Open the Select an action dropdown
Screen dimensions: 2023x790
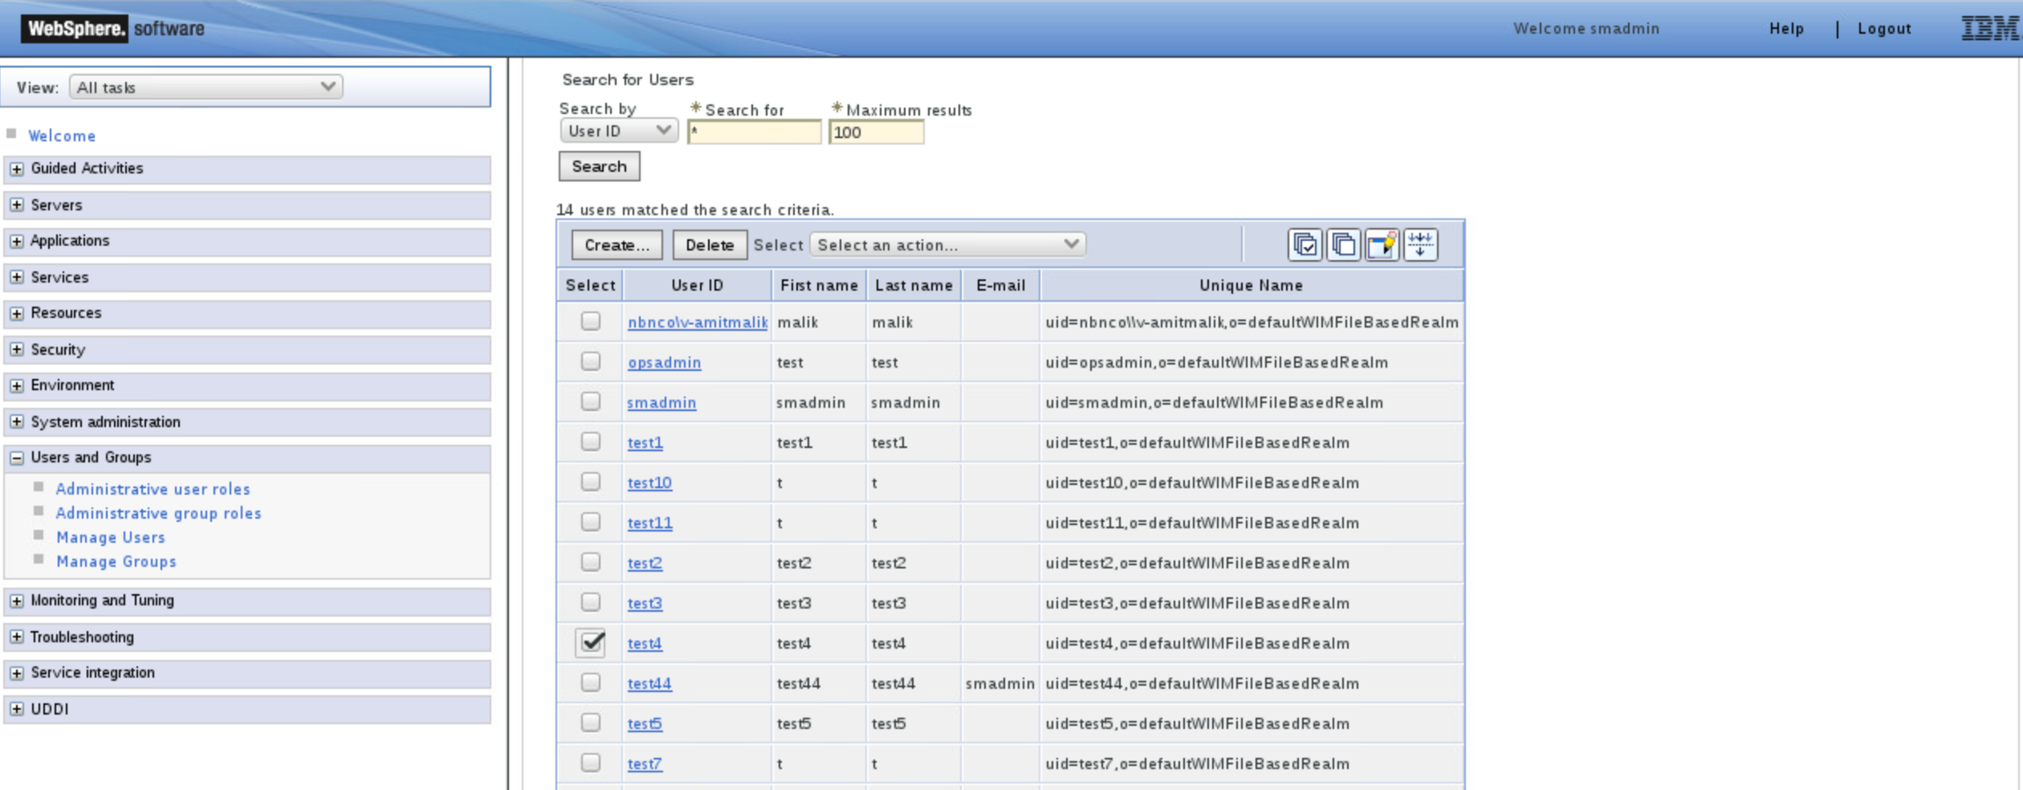pos(948,244)
